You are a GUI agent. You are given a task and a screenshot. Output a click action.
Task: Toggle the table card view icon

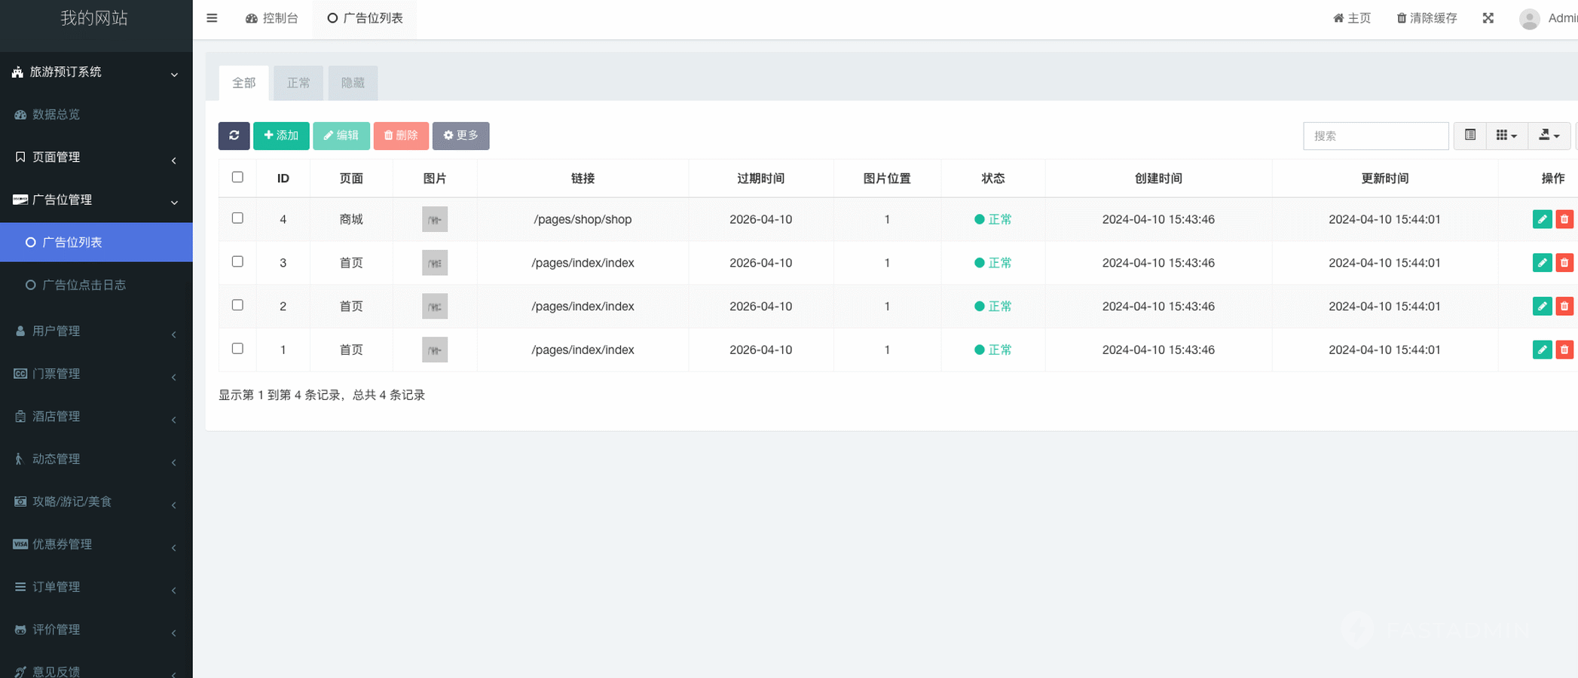coord(1469,136)
